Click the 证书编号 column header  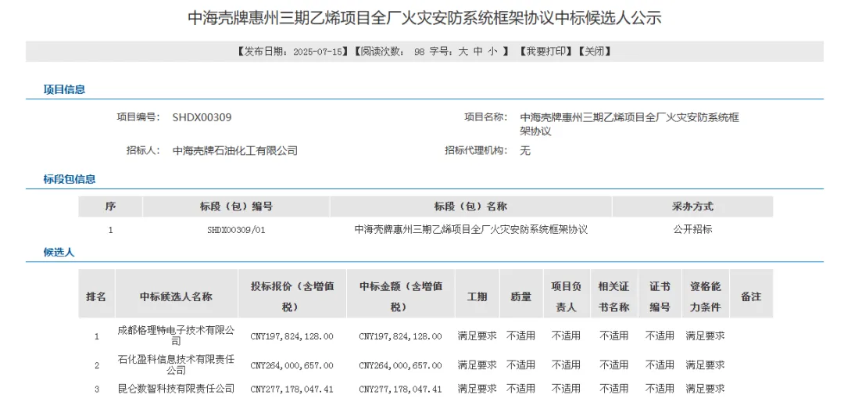(x=660, y=296)
